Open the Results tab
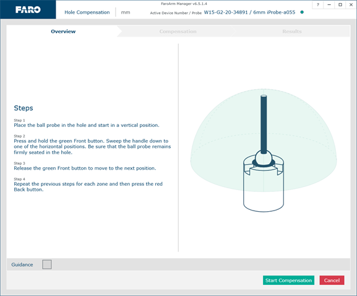The height and width of the screenshot is (296, 357). [x=292, y=32]
